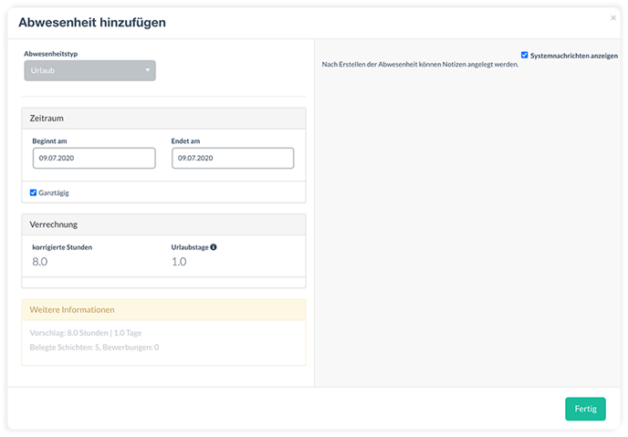This screenshot has height=437, width=628.
Task: Click the Belegte Schichten info line
Action: [x=94, y=348]
